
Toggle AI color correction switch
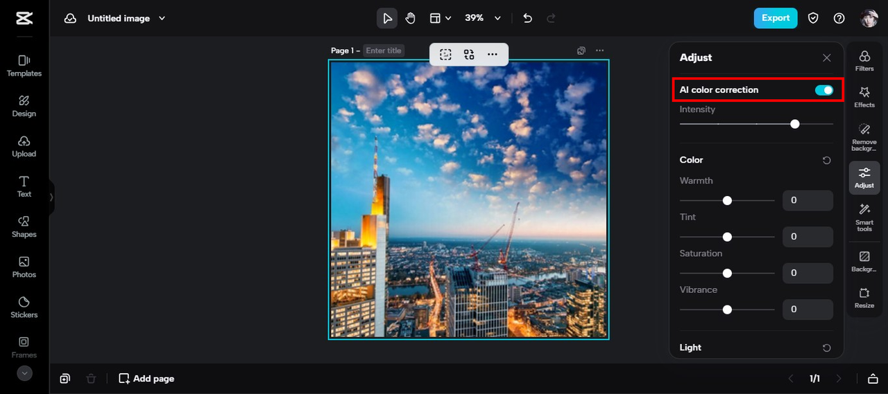[x=823, y=90]
